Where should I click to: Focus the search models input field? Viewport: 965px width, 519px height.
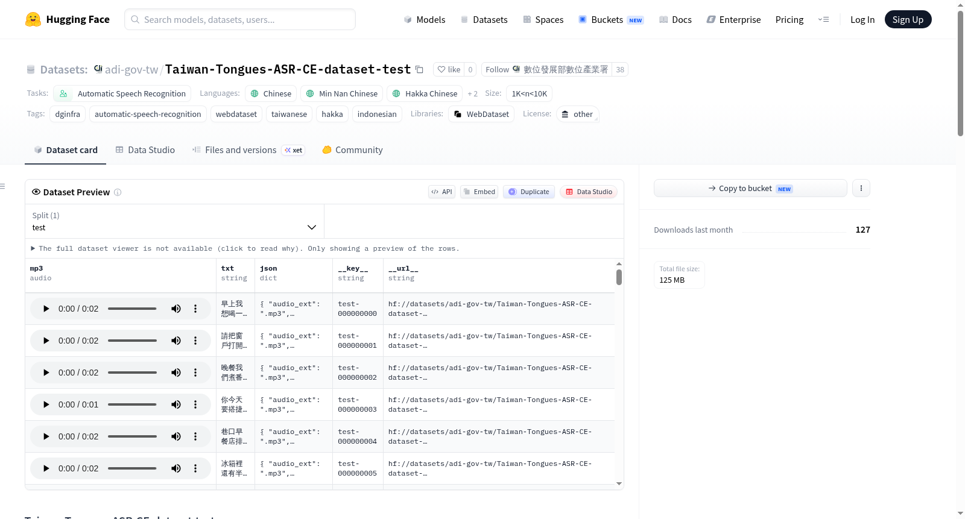click(240, 19)
